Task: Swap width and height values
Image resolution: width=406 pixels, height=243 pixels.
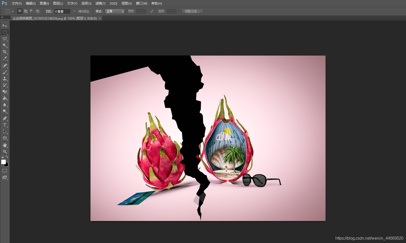Action: pyautogui.click(x=152, y=11)
